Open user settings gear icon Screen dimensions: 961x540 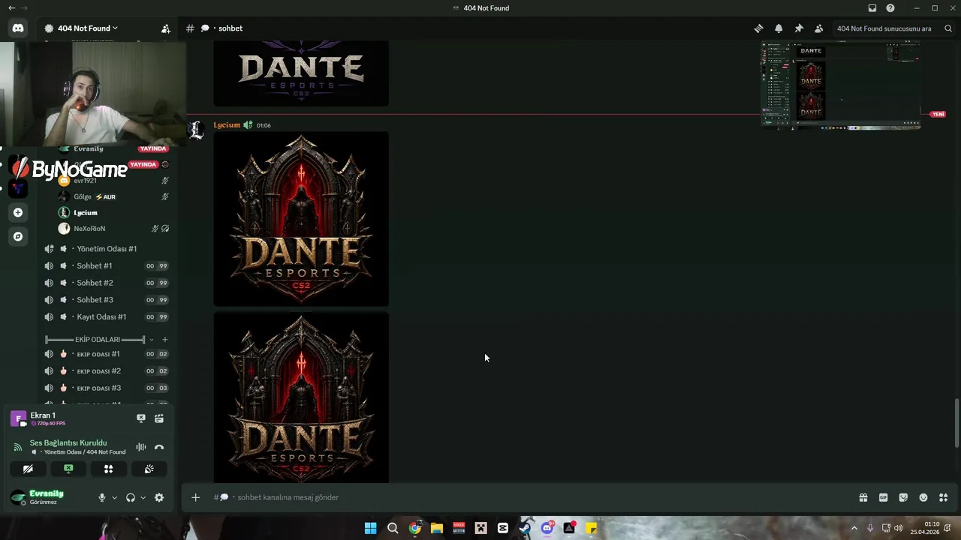pyautogui.click(x=159, y=497)
